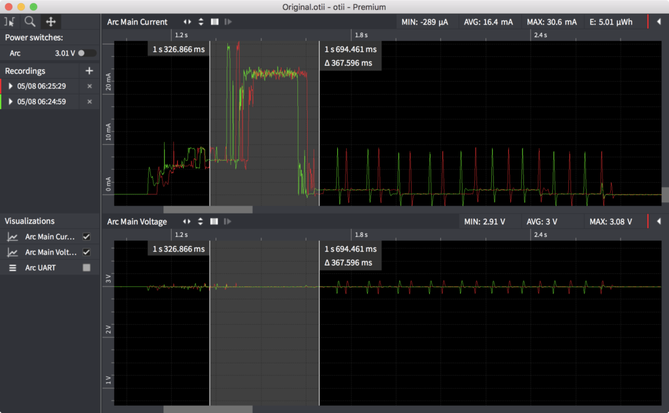Expand the 05/08 06:25:29 recording

coord(10,86)
